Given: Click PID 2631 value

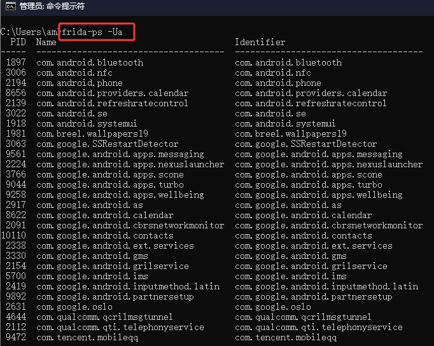Looking at the screenshot, I should pos(16,307).
